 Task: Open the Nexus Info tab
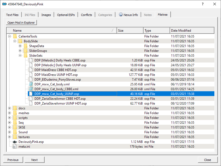[x=128, y=15]
